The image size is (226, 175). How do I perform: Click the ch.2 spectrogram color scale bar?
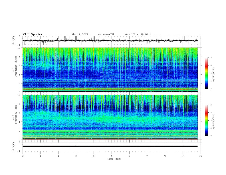[x=207, y=120]
